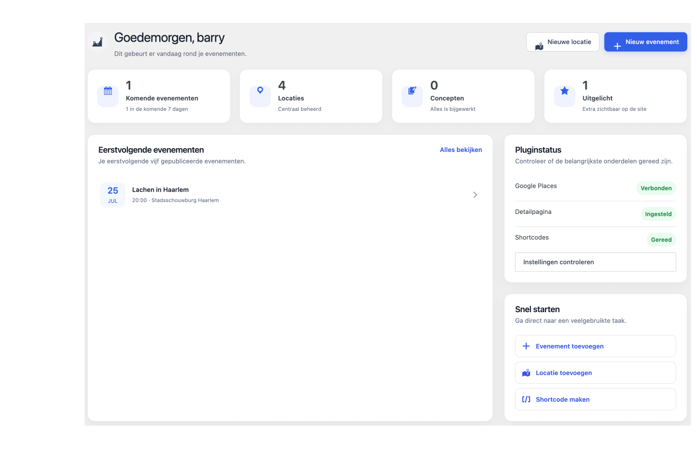Click the 20:00 · Stadsschouwburg Haarlem text
This screenshot has width=697, height=453.
(175, 200)
